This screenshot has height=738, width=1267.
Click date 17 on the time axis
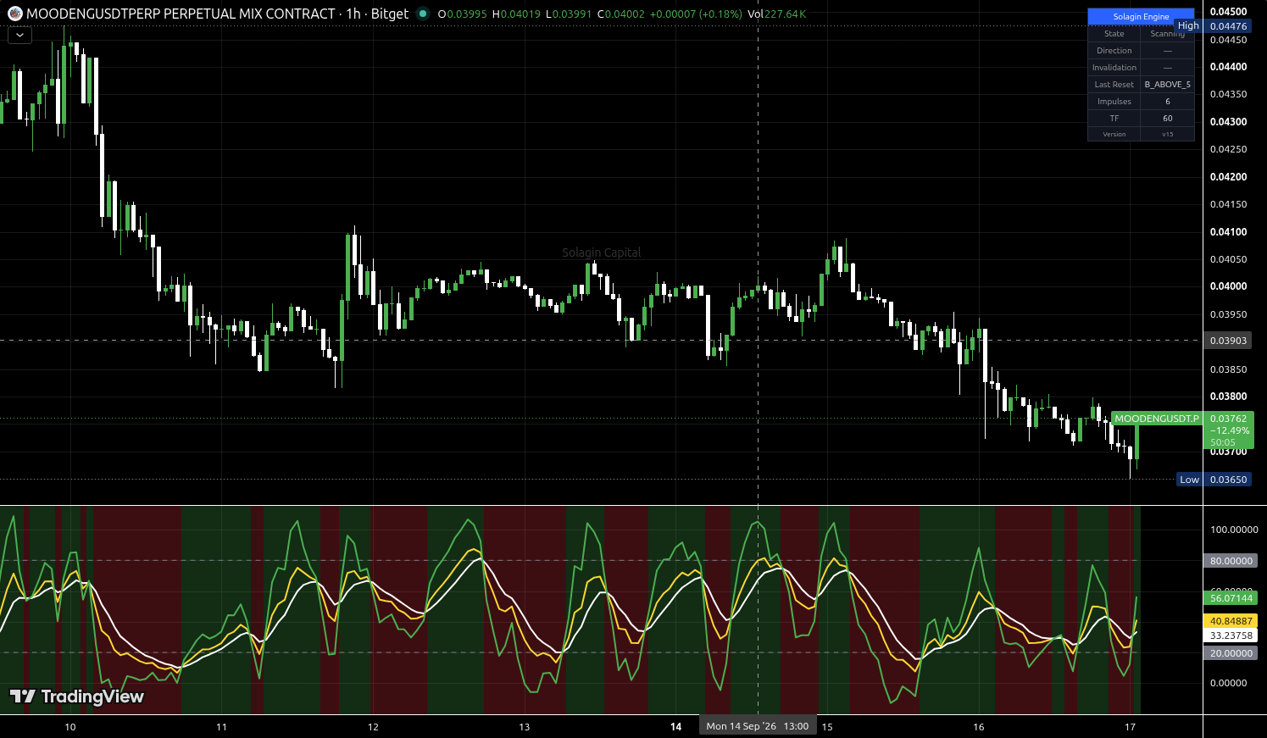click(1130, 727)
